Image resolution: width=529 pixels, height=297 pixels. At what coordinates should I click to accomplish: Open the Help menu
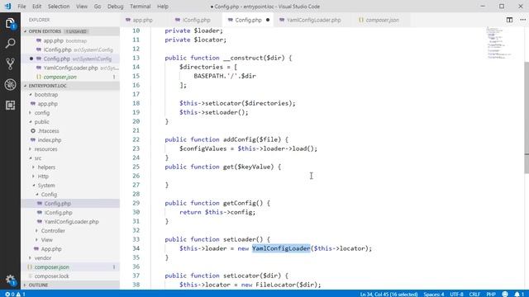[163, 7]
